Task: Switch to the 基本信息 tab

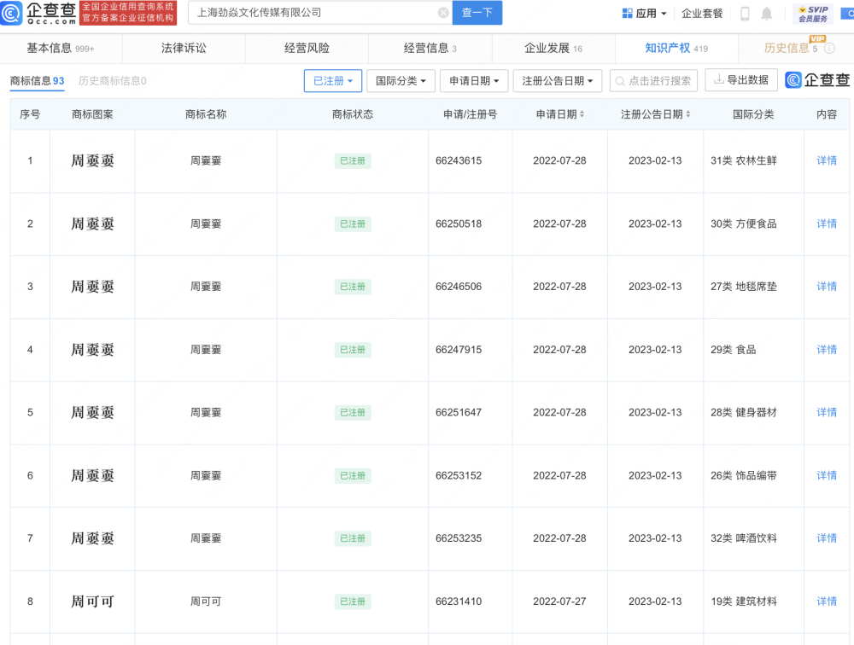Action: click(61, 49)
